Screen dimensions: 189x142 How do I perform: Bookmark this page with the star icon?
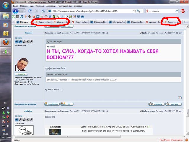coord(135,11)
